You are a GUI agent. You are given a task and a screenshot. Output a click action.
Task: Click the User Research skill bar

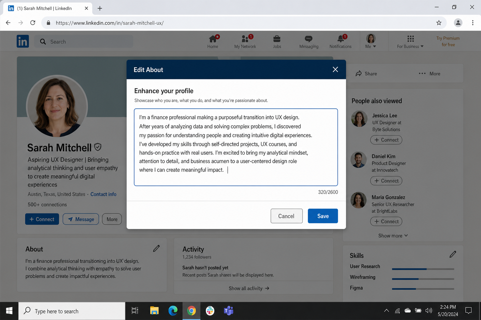[423, 269]
